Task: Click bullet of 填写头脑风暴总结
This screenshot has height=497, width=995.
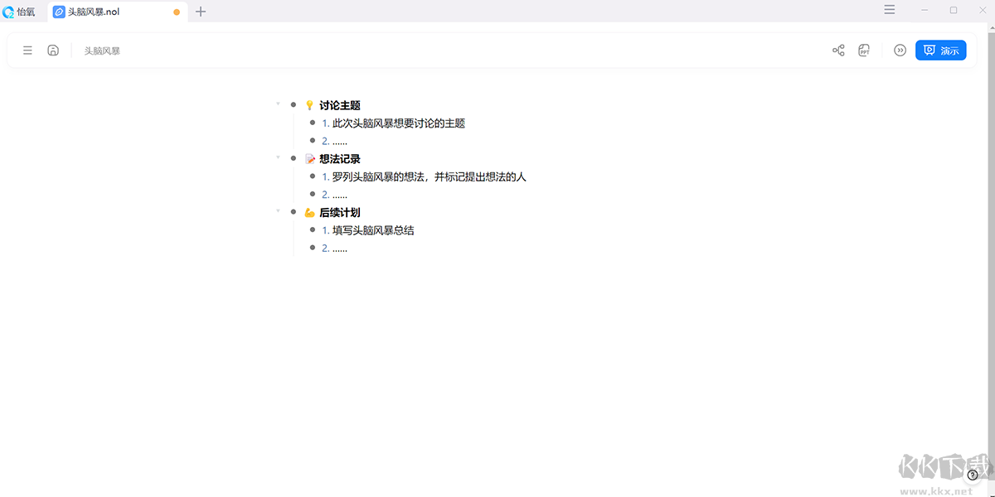Action: [313, 229]
